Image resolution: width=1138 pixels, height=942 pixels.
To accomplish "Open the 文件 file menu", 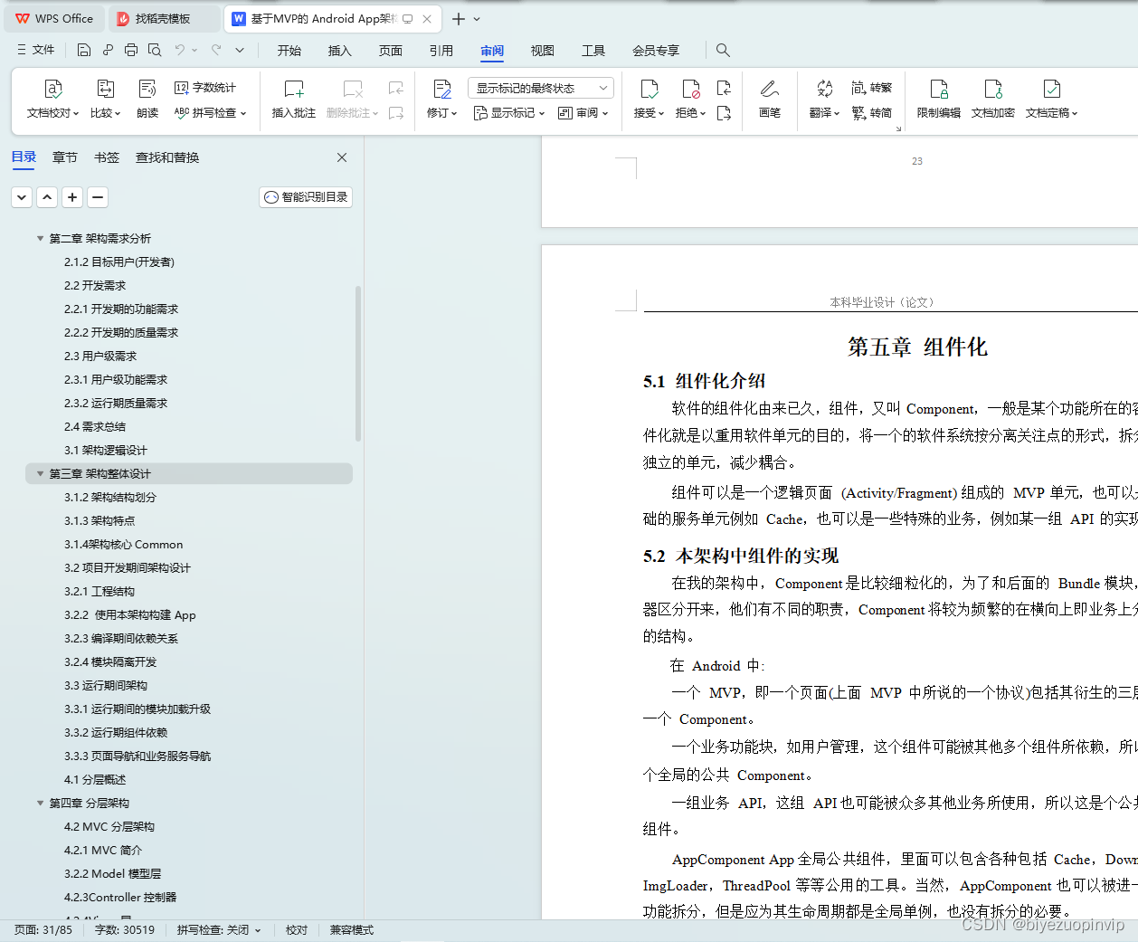I will 36,50.
